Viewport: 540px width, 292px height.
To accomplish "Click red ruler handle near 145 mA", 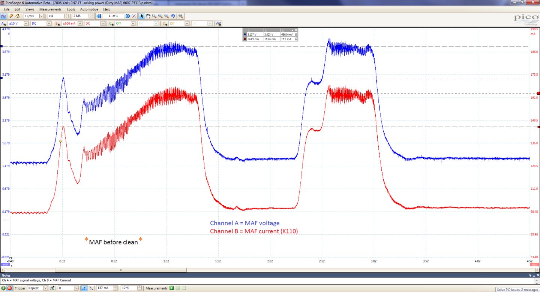I will click(x=538, y=127).
